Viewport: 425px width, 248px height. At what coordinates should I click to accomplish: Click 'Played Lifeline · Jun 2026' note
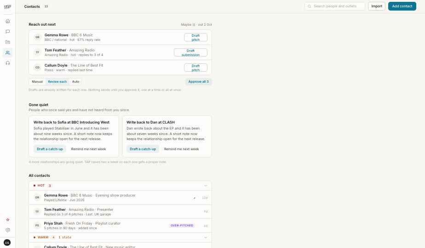(x=64, y=200)
